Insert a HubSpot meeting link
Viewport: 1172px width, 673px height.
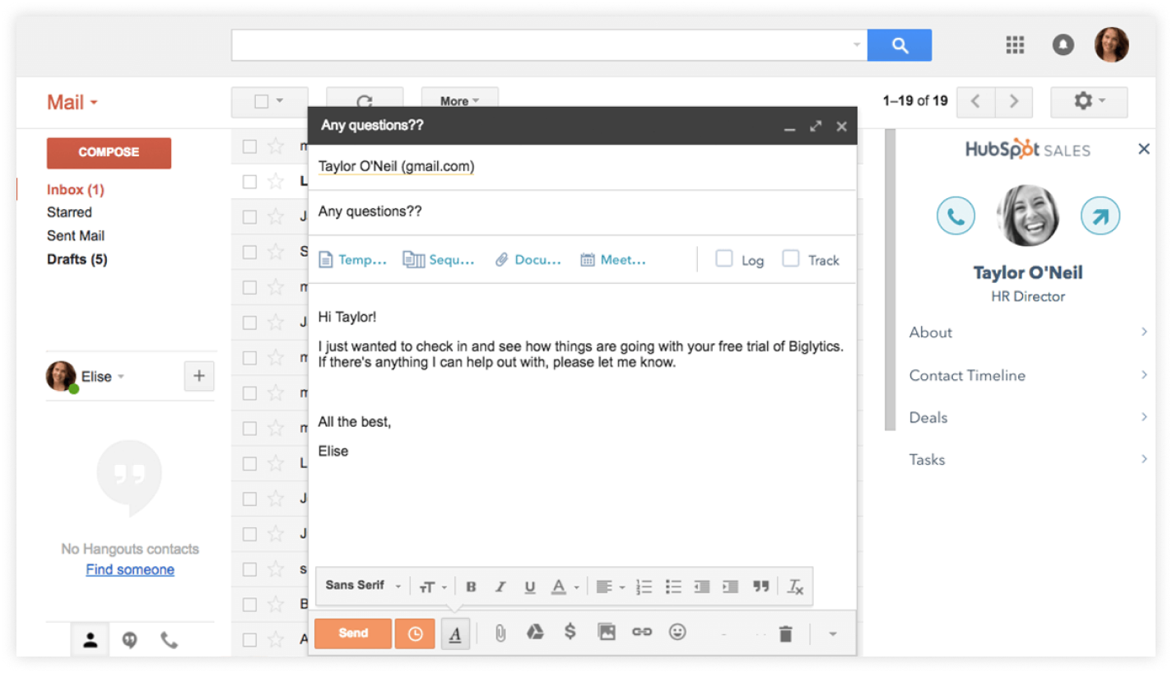(x=612, y=259)
